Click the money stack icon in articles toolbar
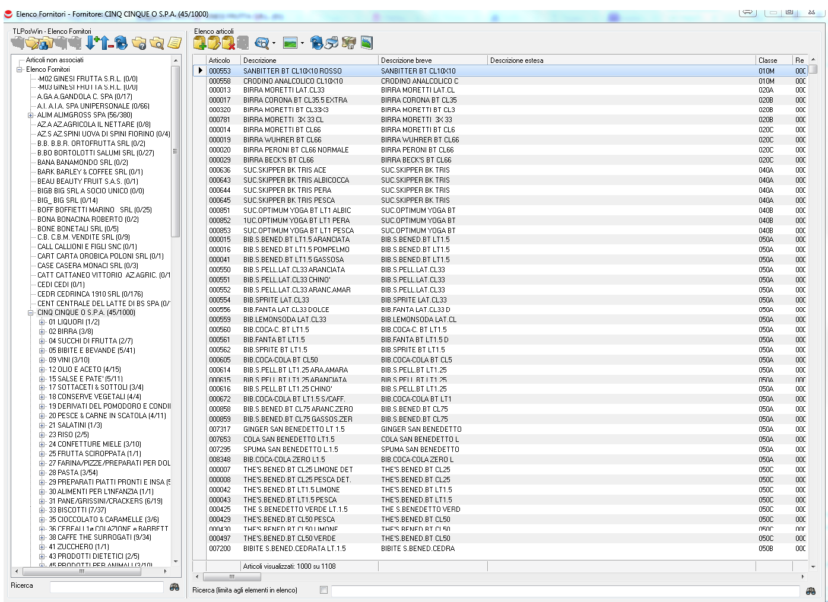Viewport: 828px width, 602px height. [349, 43]
